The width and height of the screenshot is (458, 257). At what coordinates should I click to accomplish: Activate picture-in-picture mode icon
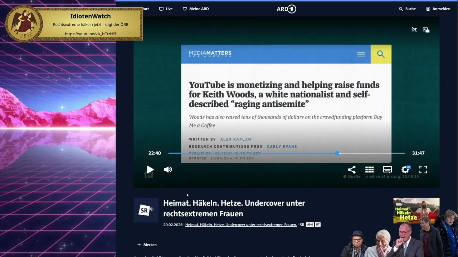click(x=426, y=30)
